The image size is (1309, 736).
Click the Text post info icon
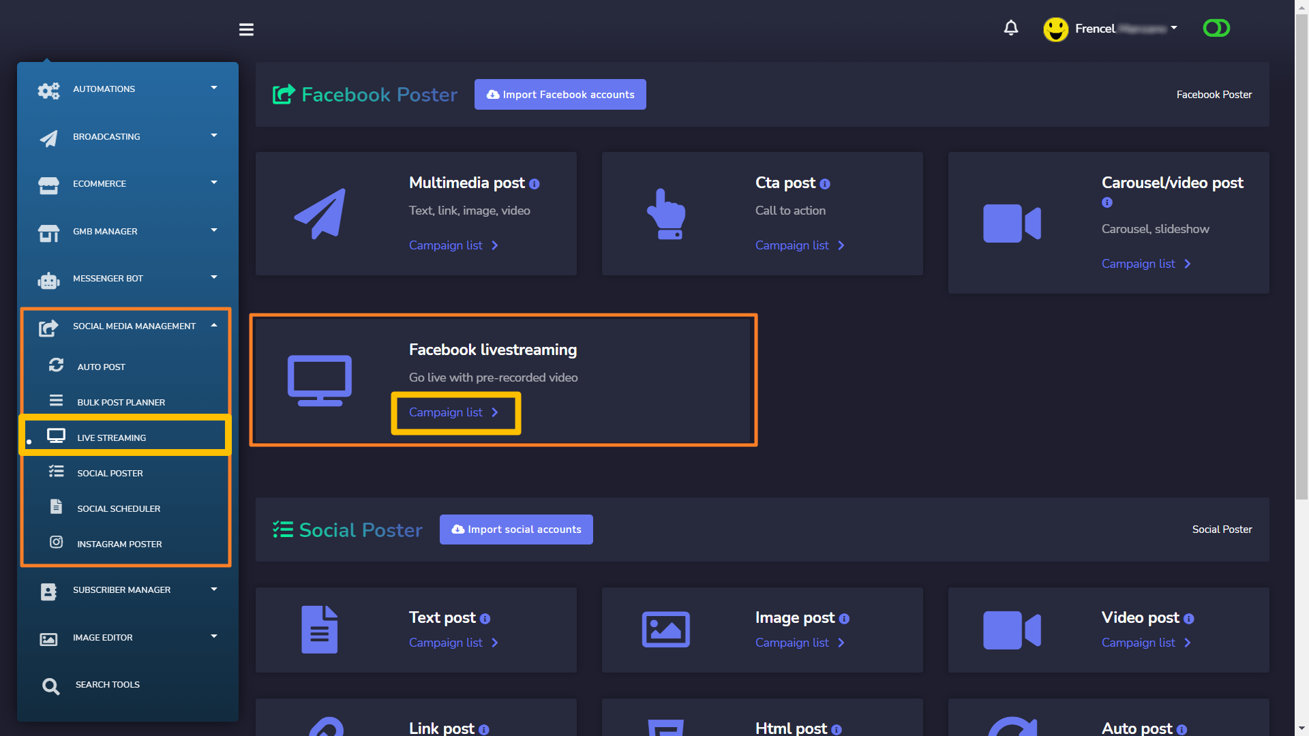[485, 619]
